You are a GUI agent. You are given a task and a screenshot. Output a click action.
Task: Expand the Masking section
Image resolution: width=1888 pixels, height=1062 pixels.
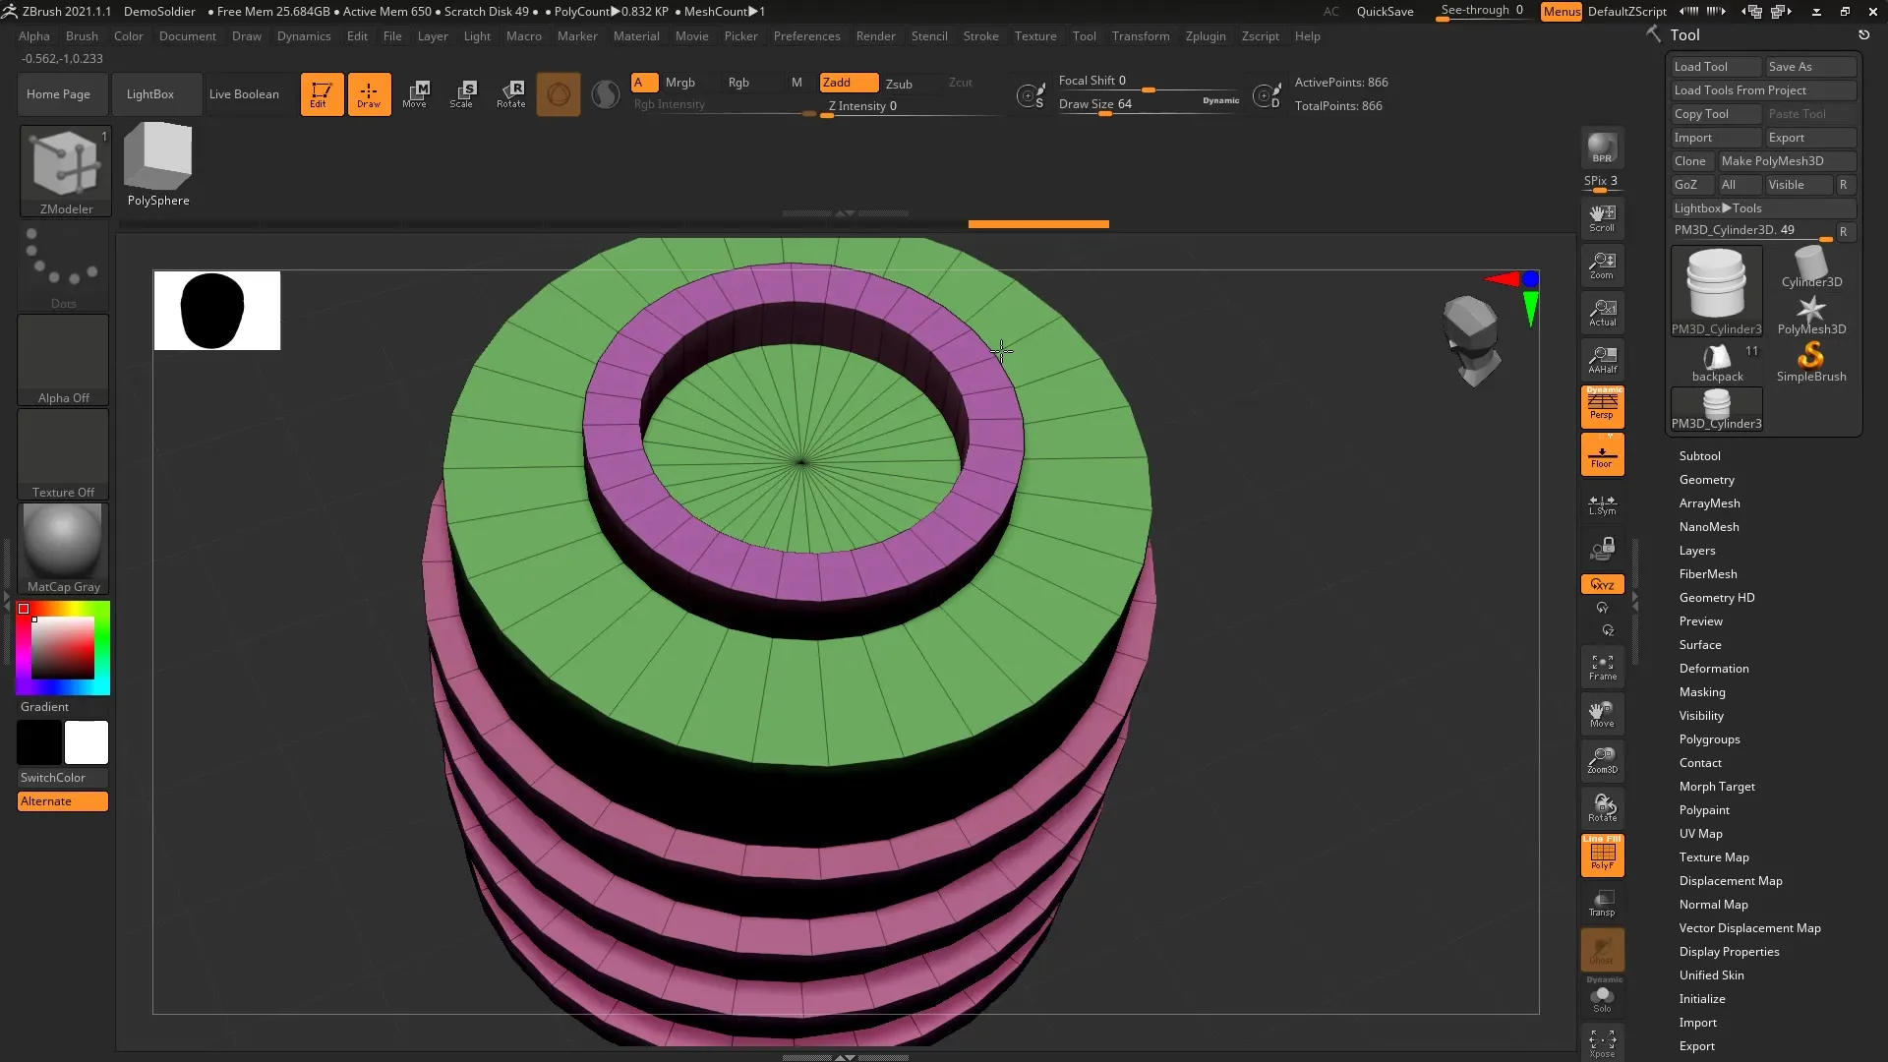tap(1701, 692)
